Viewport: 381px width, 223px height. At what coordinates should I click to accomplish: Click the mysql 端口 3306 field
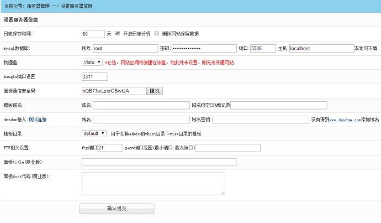[x=263, y=48]
